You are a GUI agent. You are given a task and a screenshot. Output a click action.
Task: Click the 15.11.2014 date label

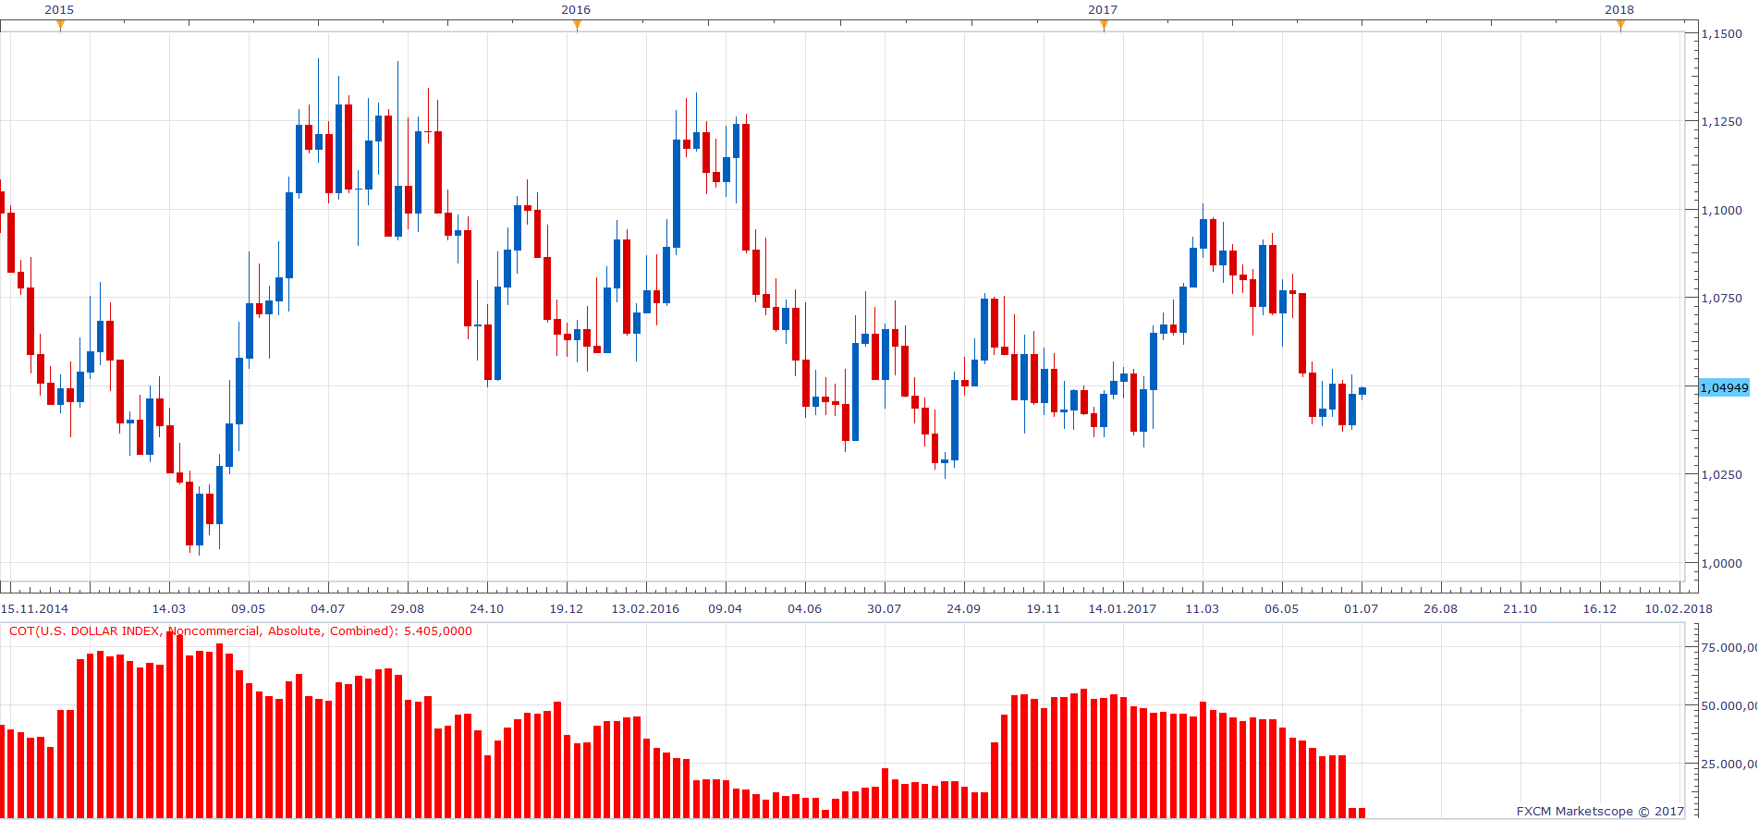tap(35, 608)
